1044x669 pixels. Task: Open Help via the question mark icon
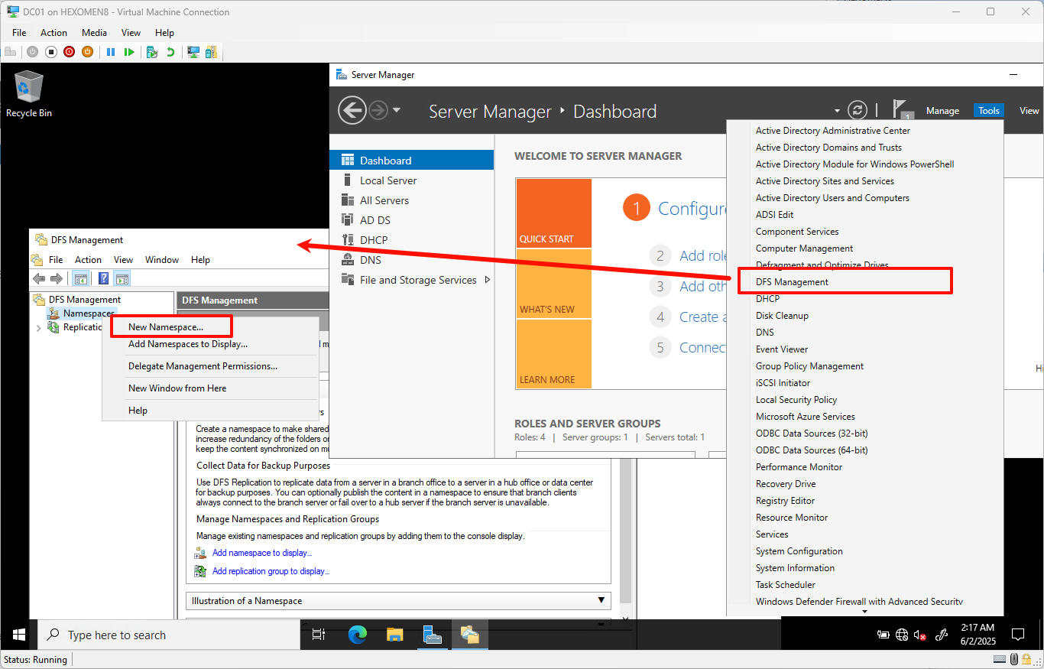(102, 278)
